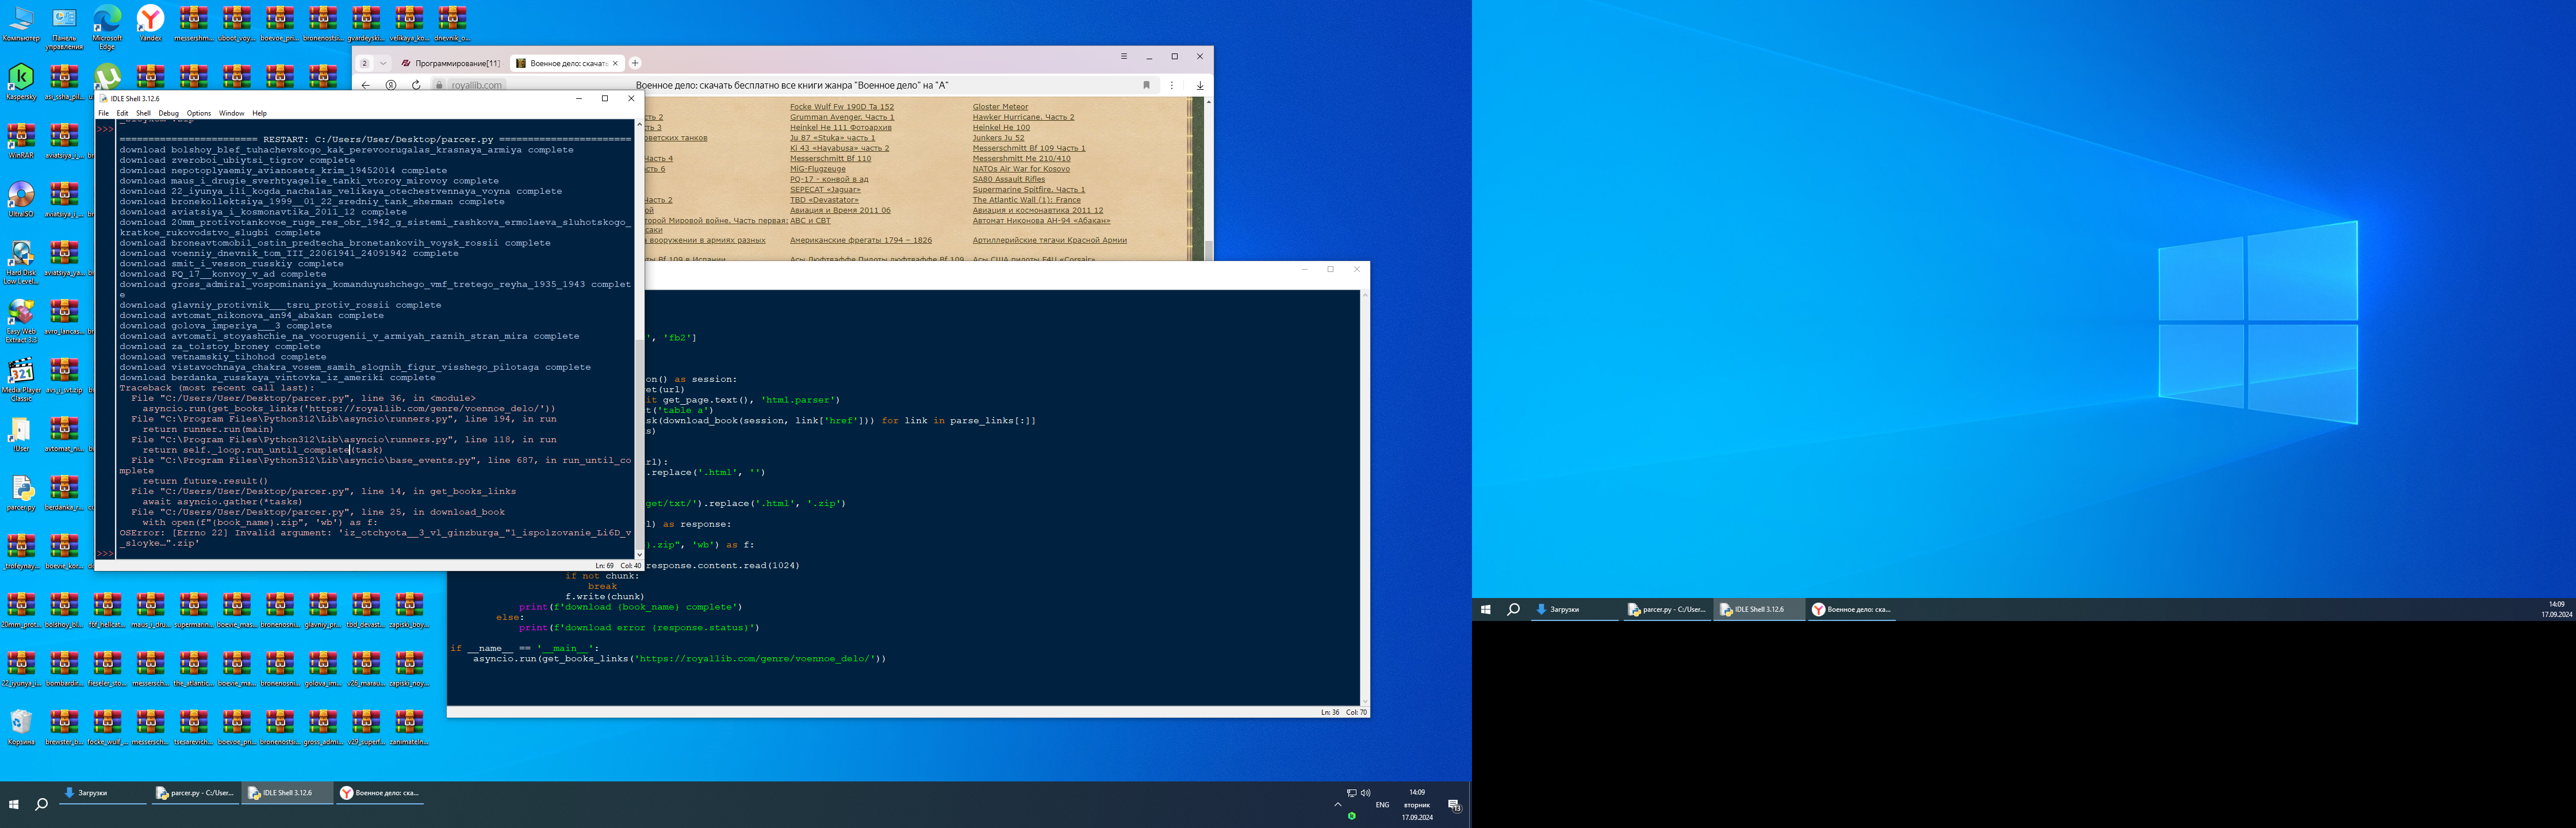This screenshot has width=2576, height=828.
Task: Select the Media Player Classic desktop icon
Action: point(21,379)
